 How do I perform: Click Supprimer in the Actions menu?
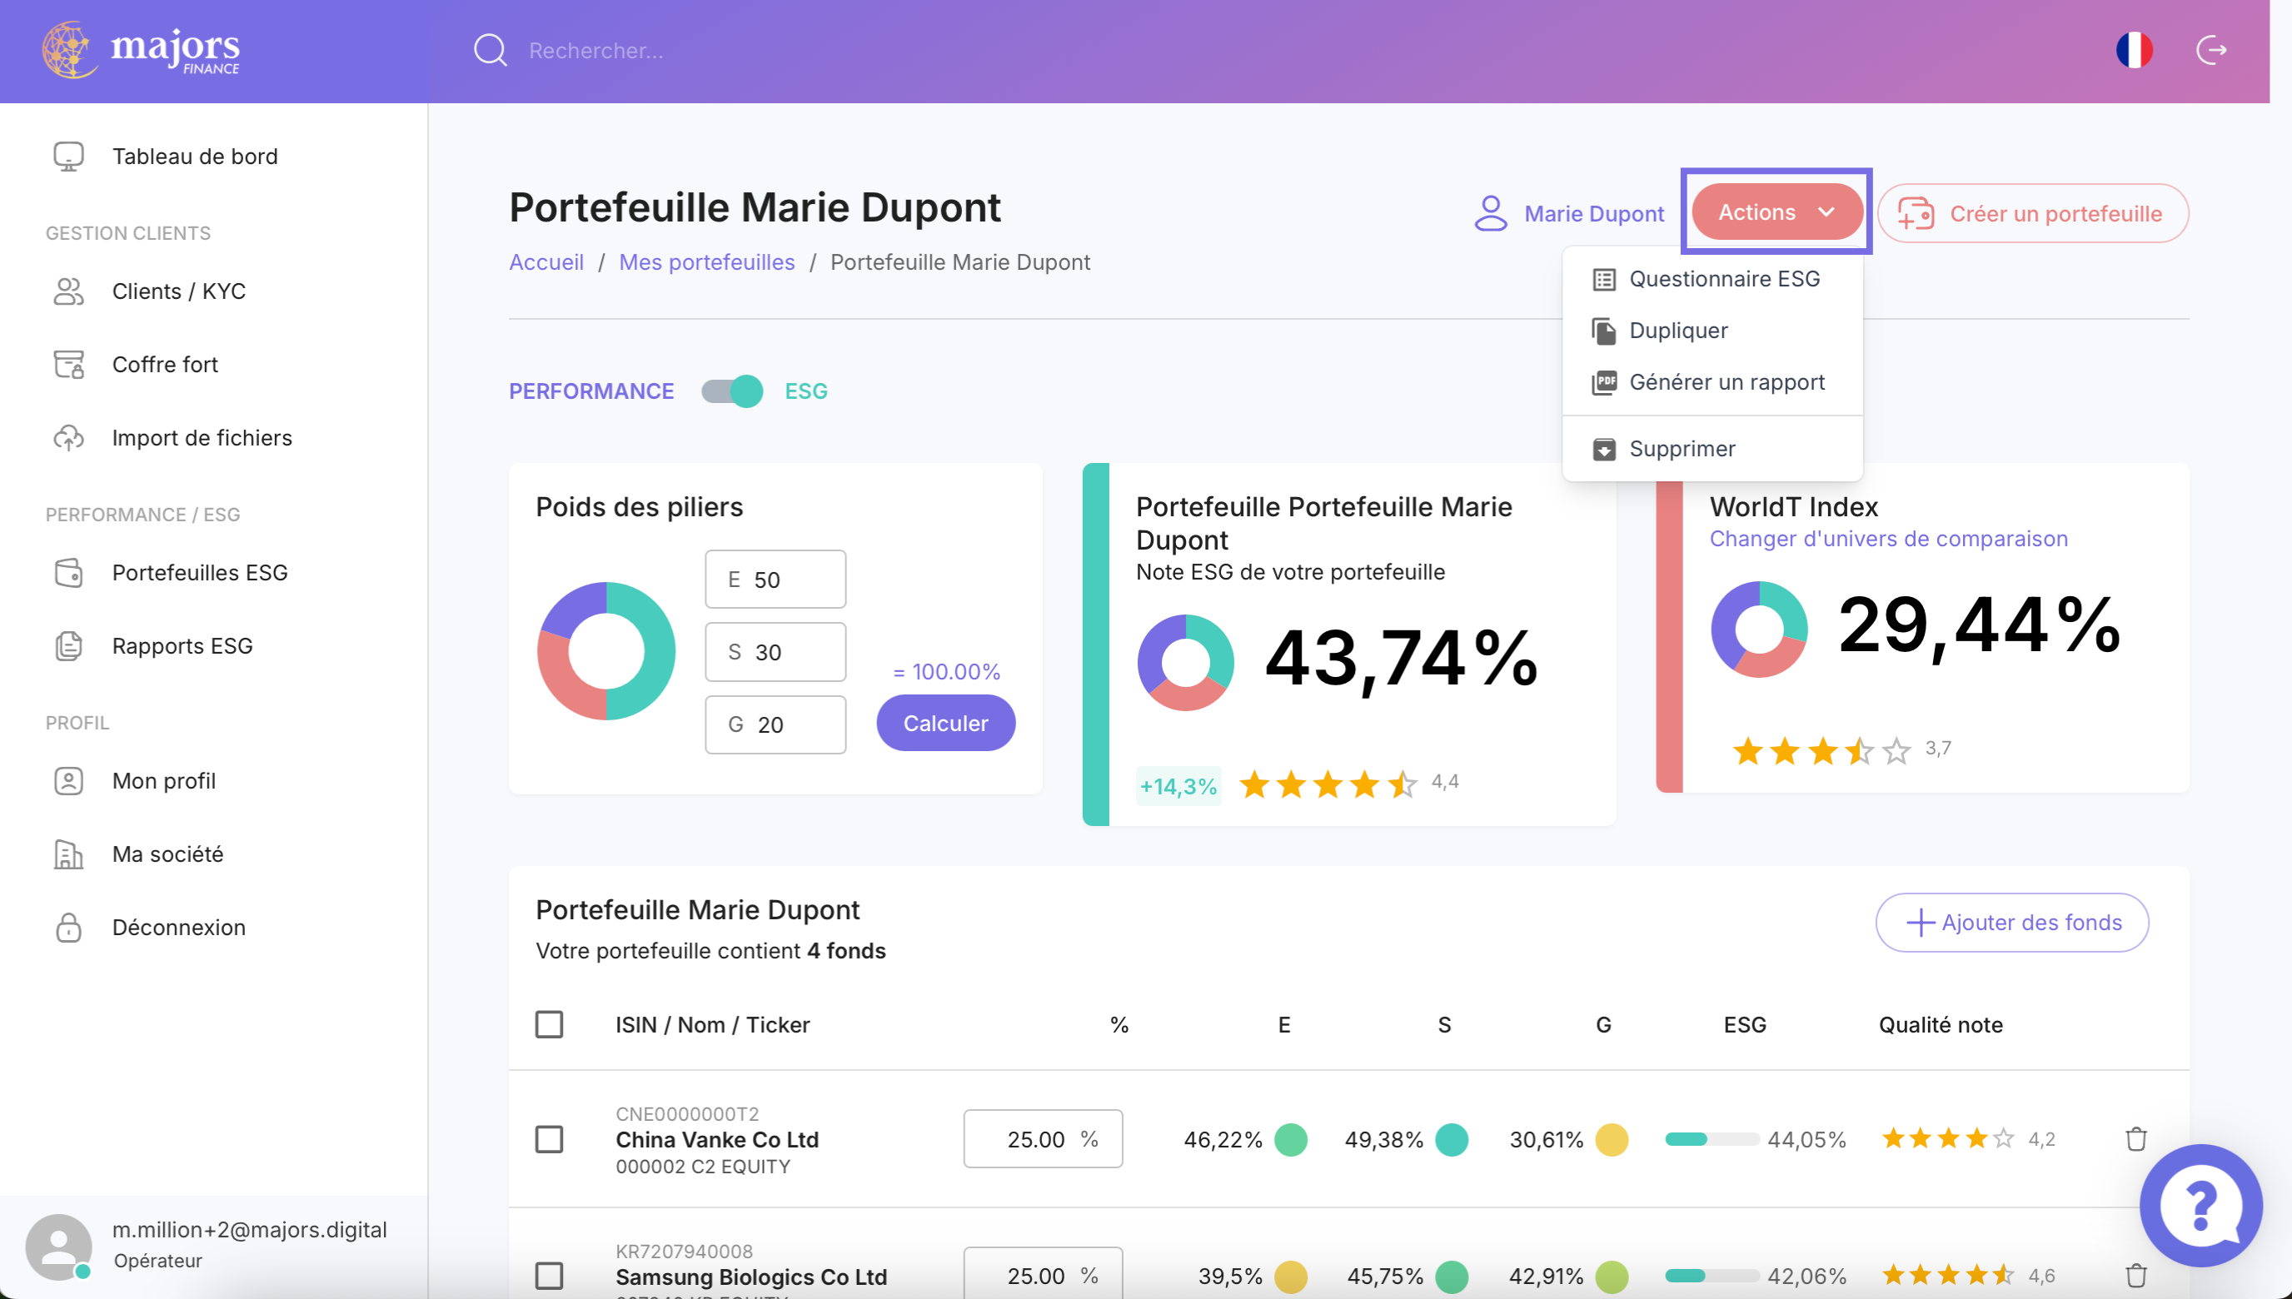(x=1682, y=449)
